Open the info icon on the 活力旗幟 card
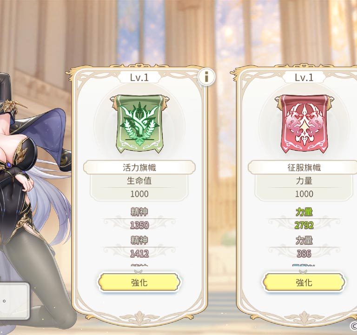This screenshot has width=357, height=335. point(206,77)
